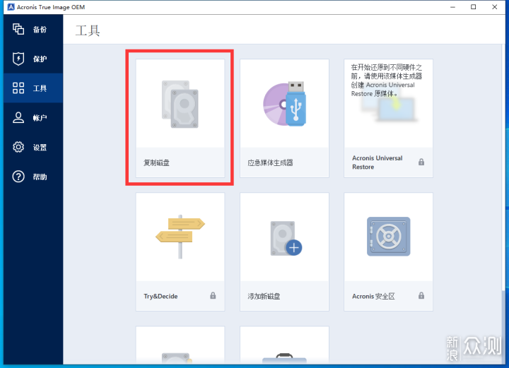Click the Acronis logo in the title bar
The width and height of the screenshot is (509, 368).
(11, 7)
